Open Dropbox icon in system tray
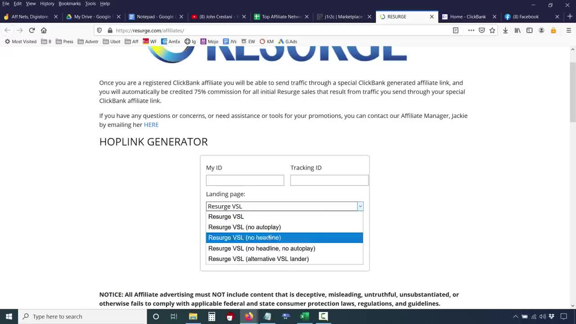 point(551,316)
